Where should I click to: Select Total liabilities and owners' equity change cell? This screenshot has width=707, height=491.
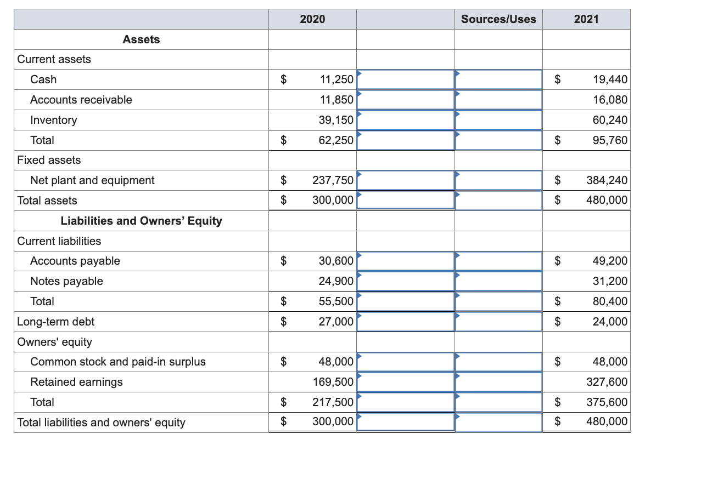tap(406, 423)
